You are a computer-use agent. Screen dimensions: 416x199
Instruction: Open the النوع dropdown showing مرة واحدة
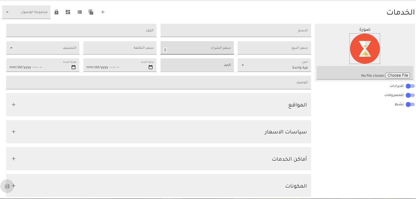(243, 65)
